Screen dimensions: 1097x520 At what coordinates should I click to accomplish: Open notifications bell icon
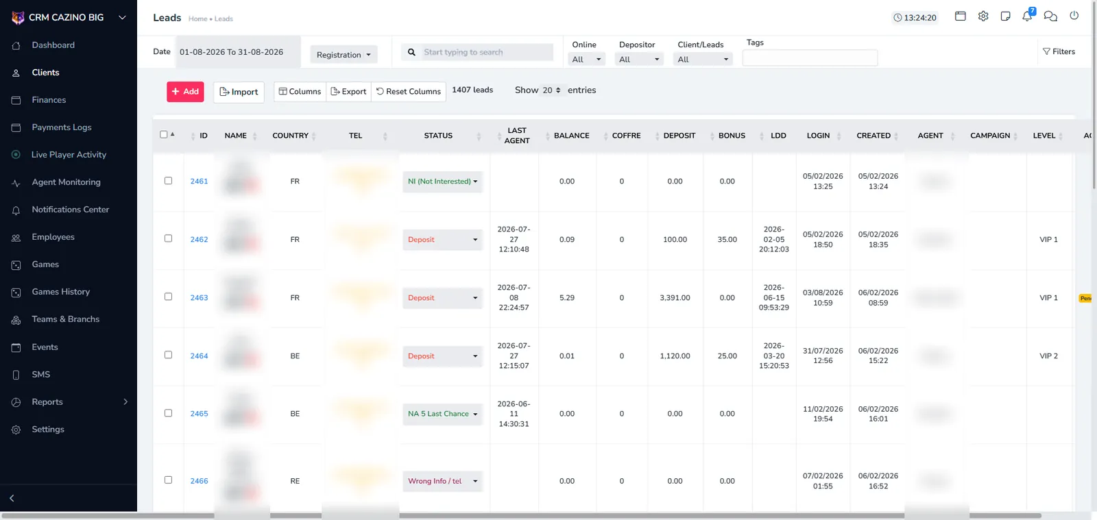pos(1027,16)
